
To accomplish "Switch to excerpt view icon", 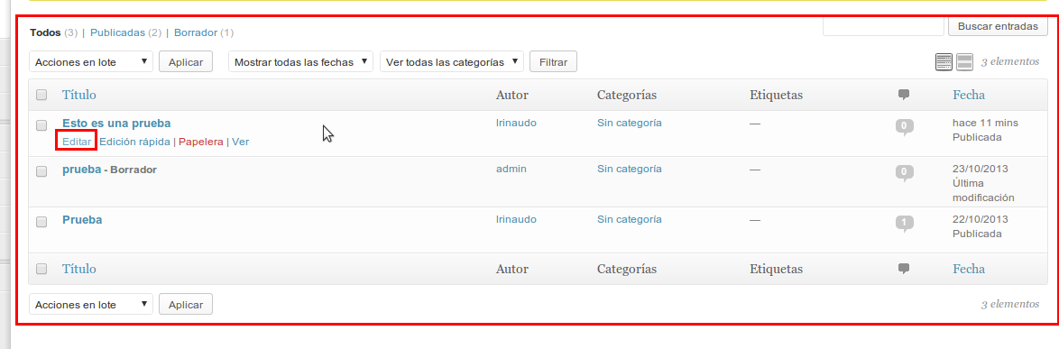I will pyautogui.click(x=964, y=62).
